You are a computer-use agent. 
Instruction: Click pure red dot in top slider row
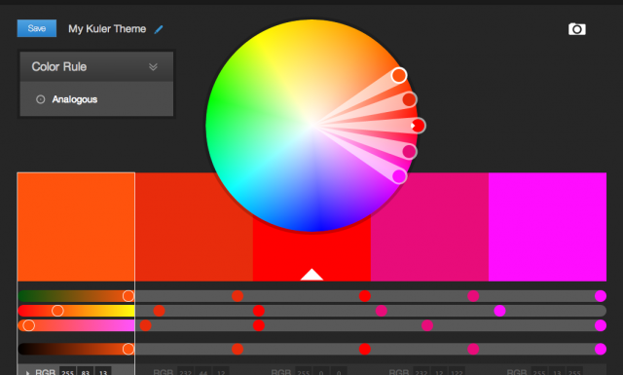(x=365, y=296)
